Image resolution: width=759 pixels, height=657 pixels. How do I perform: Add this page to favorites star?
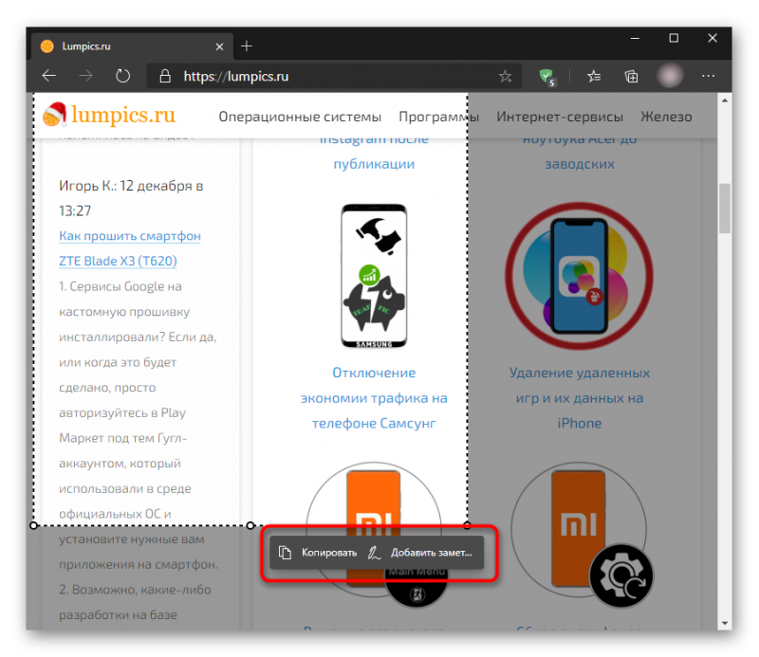[x=506, y=76]
